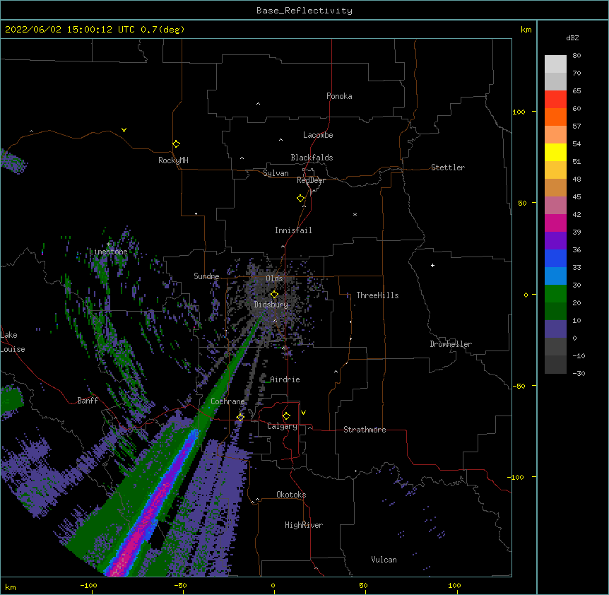The width and height of the screenshot is (609, 595).
Task: Click the white asterisk marker east of Innisfail
Action: pos(355,214)
